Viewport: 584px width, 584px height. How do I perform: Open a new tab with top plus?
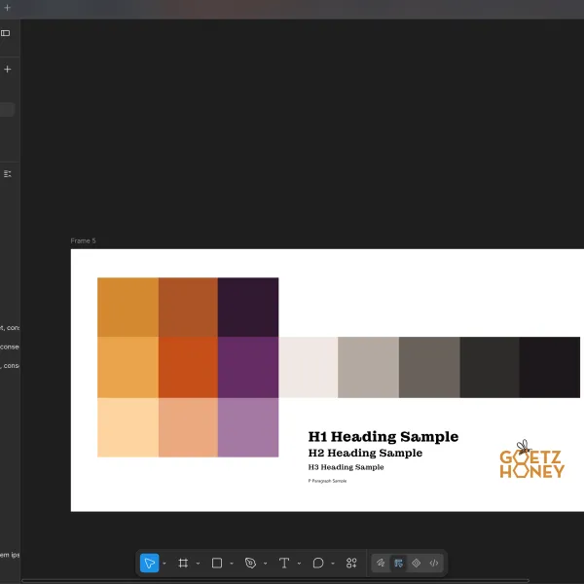coord(7,7)
